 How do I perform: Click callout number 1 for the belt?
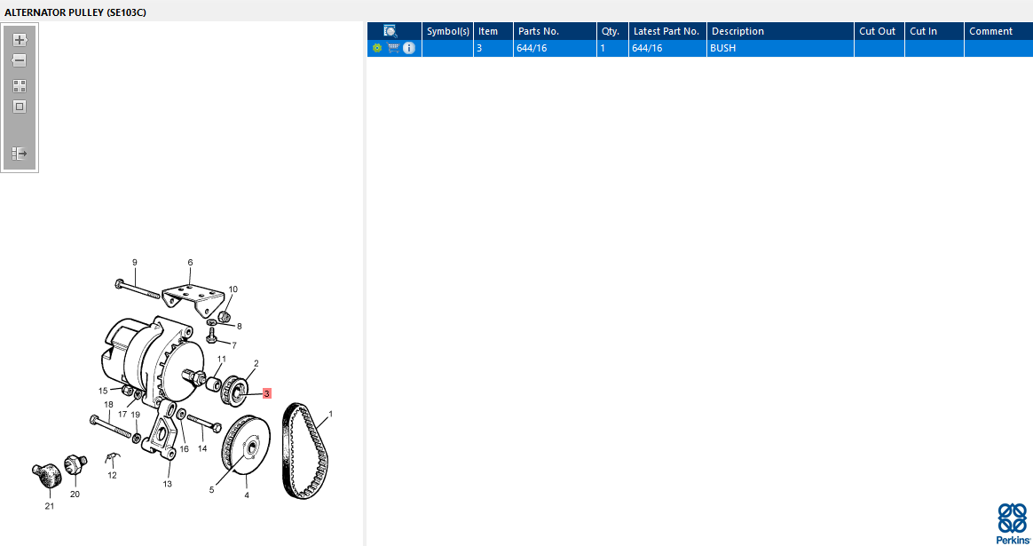331,414
